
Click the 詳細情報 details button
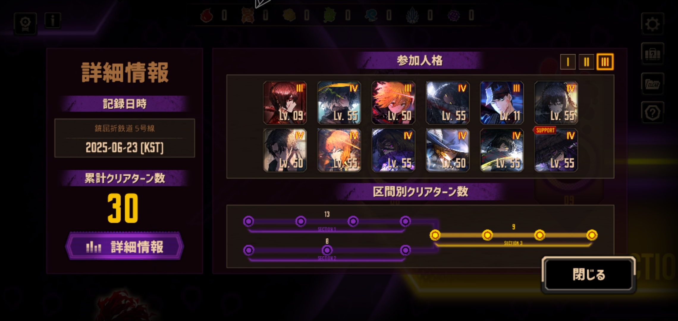125,247
